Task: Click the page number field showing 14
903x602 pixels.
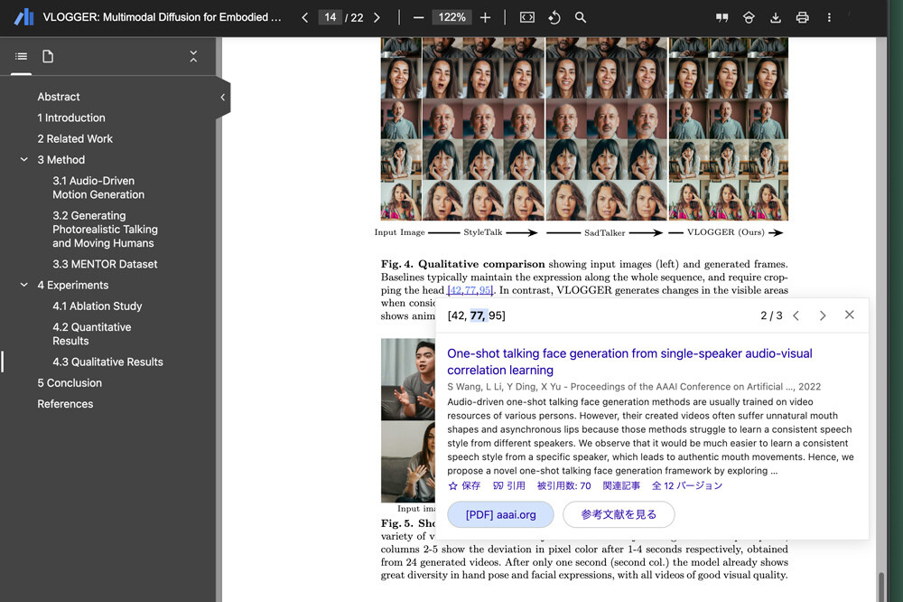Action: tap(330, 17)
